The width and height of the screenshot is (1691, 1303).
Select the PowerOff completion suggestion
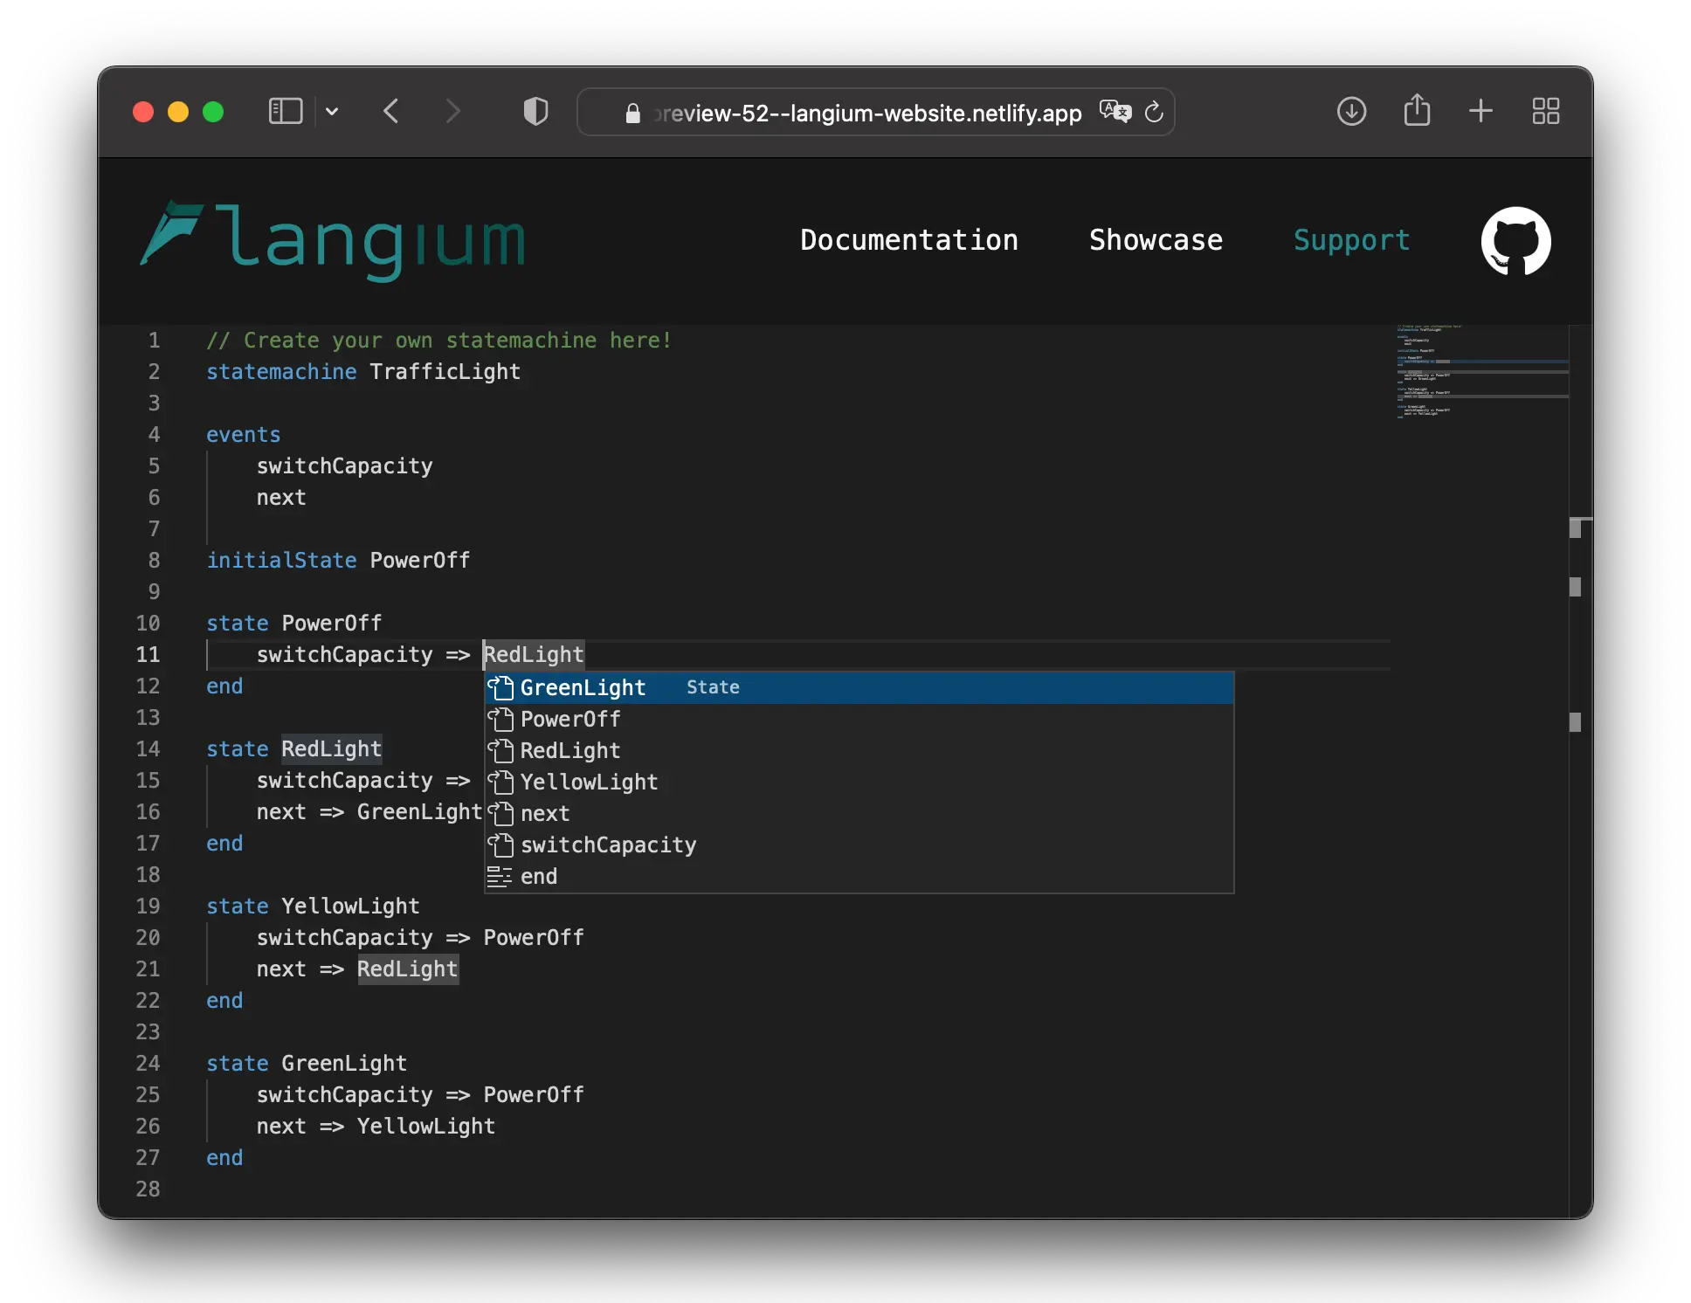[859, 720]
